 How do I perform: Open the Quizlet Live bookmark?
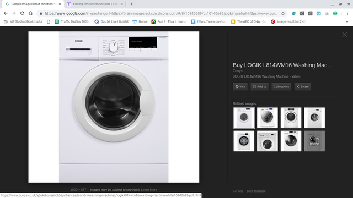[111, 21]
